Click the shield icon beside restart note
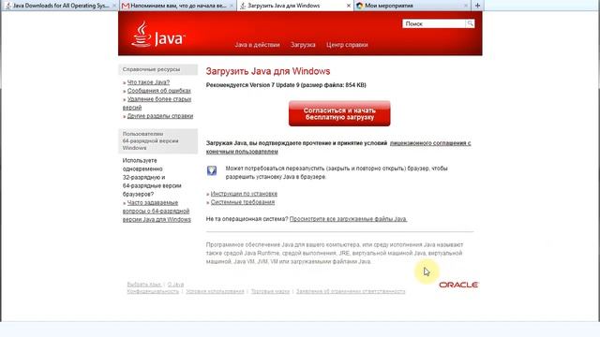This screenshot has height=337, width=600. pyautogui.click(x=212, y=170)
